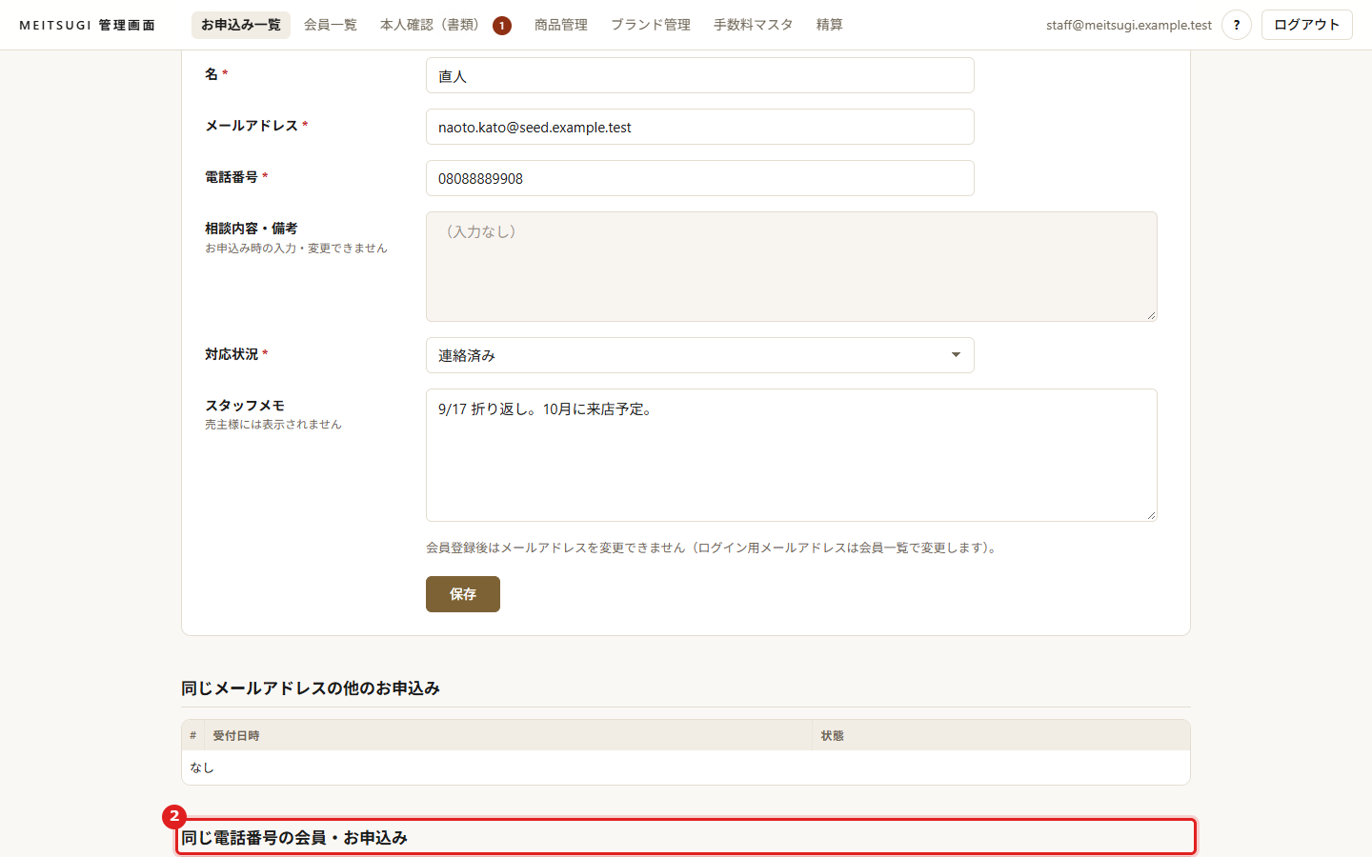Click the 売主様には表示されません hint text
The image size is (1372, 857).
tap(273, 425)
